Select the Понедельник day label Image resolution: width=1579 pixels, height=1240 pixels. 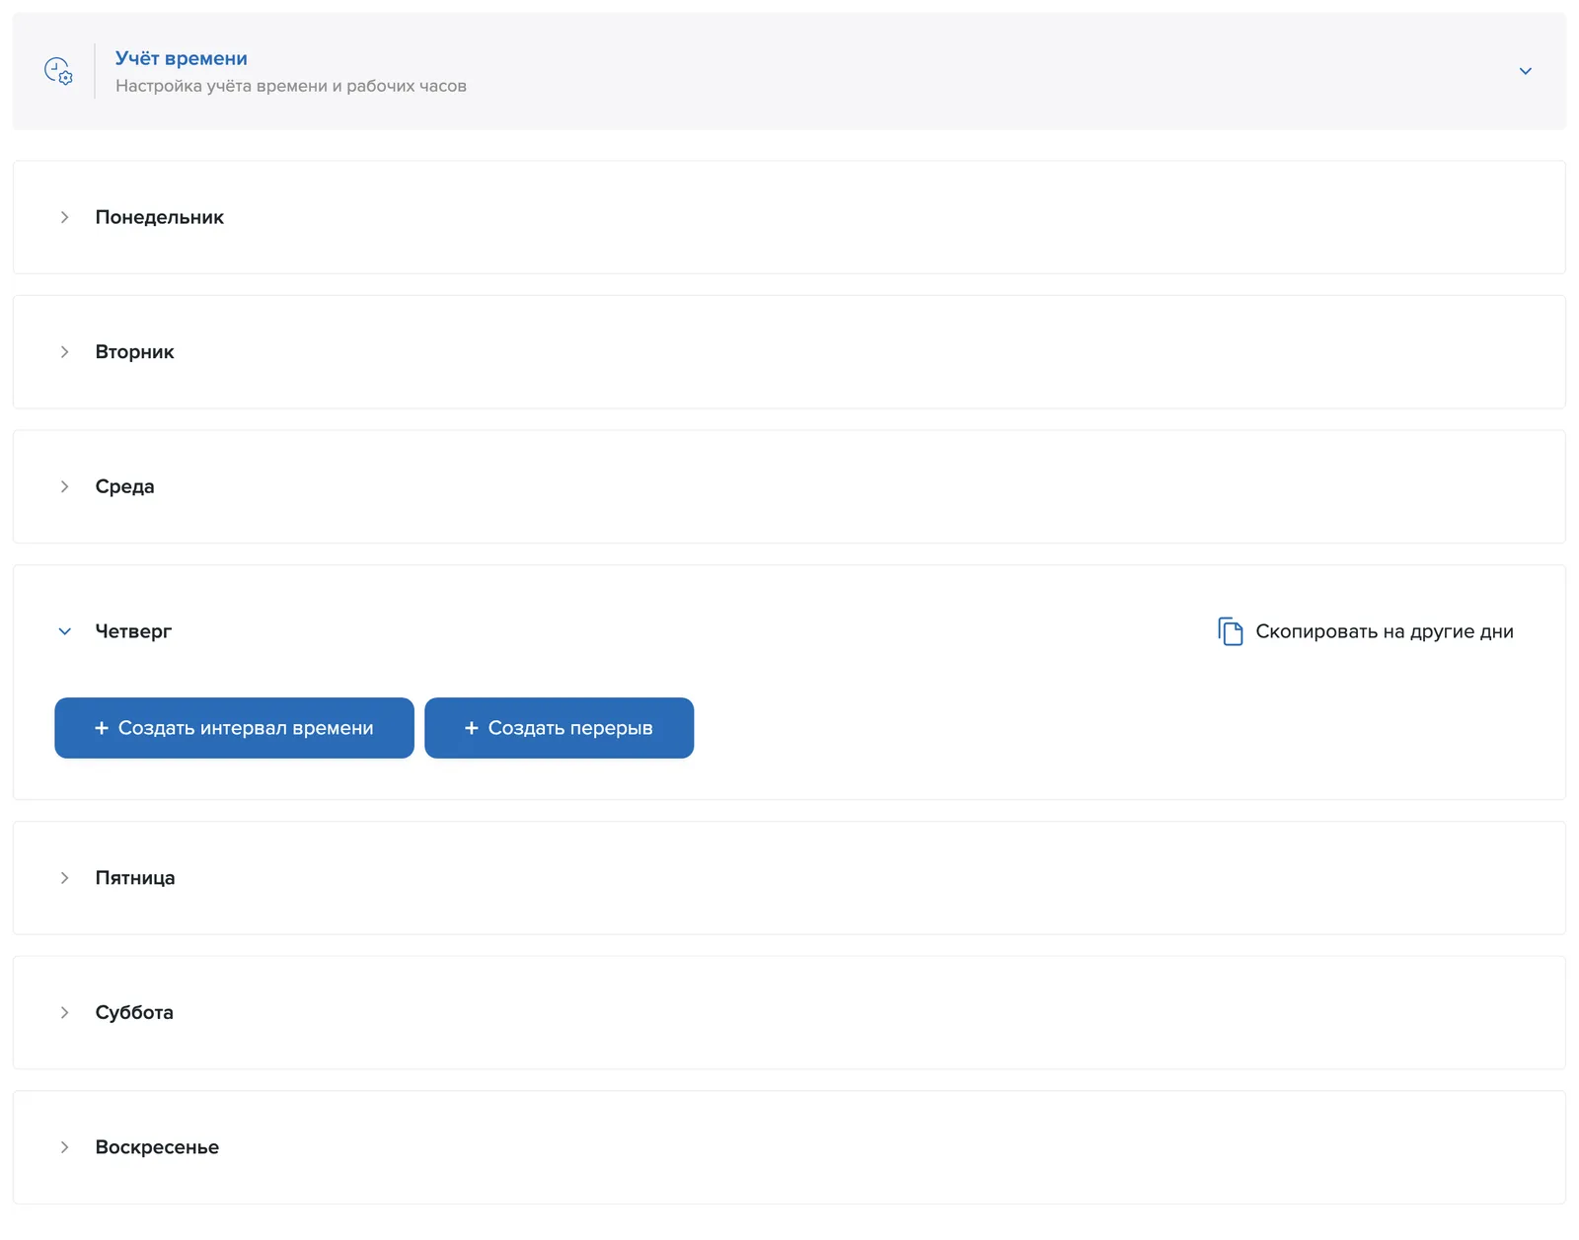160,217
